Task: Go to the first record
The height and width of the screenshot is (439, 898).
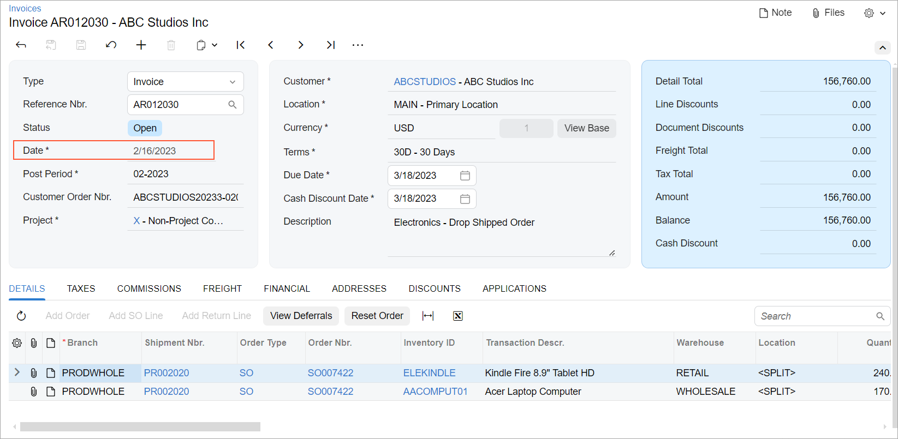Action: [x=240, y=45]
